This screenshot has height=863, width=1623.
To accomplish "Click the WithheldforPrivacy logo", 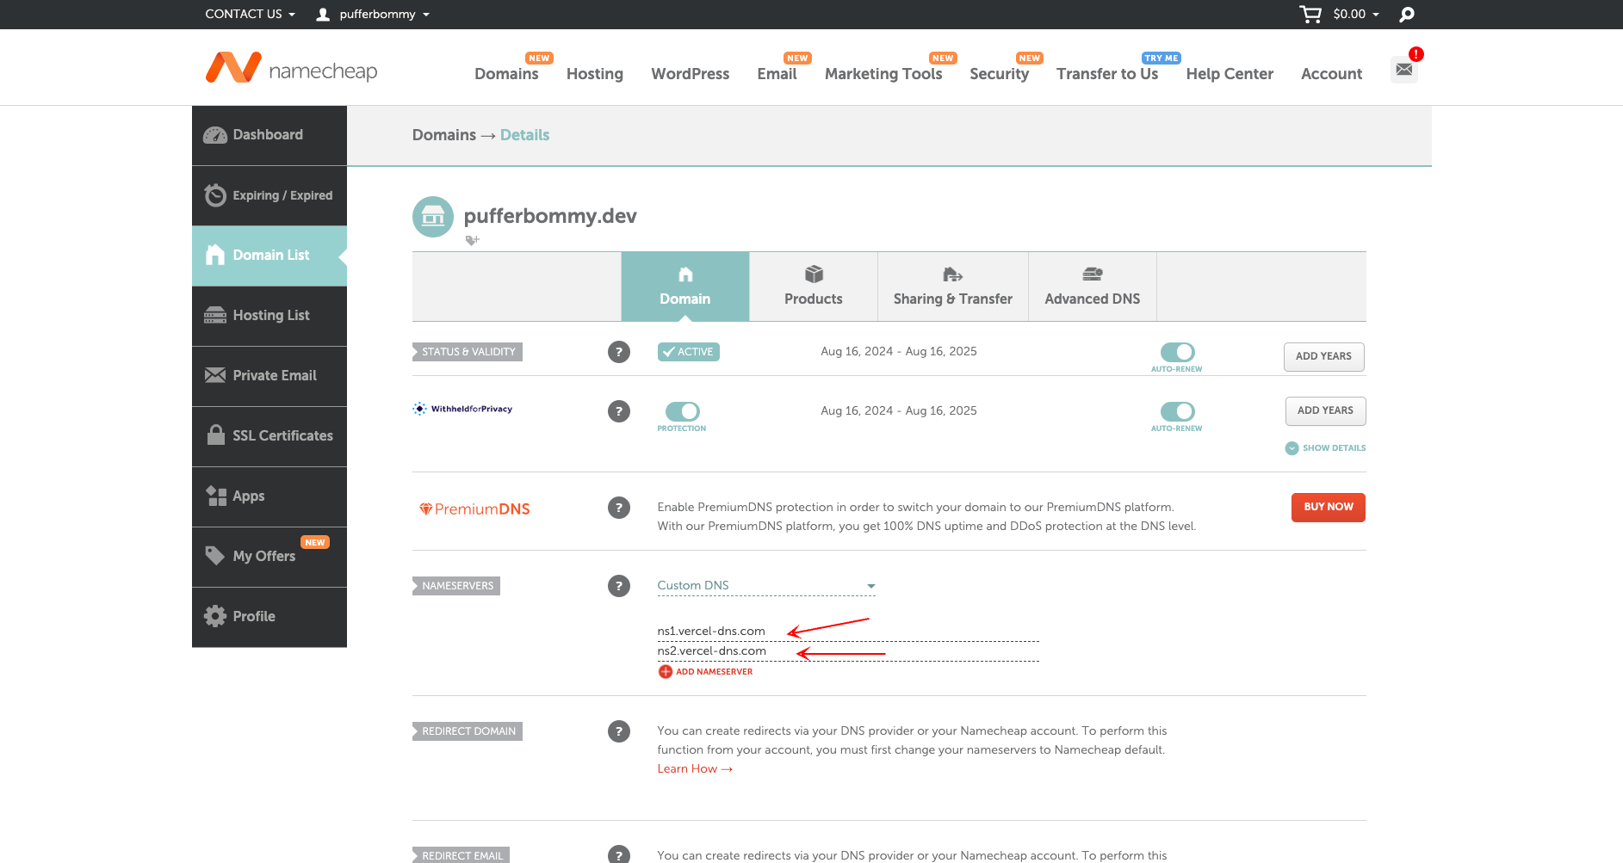I will coord(462,409).
